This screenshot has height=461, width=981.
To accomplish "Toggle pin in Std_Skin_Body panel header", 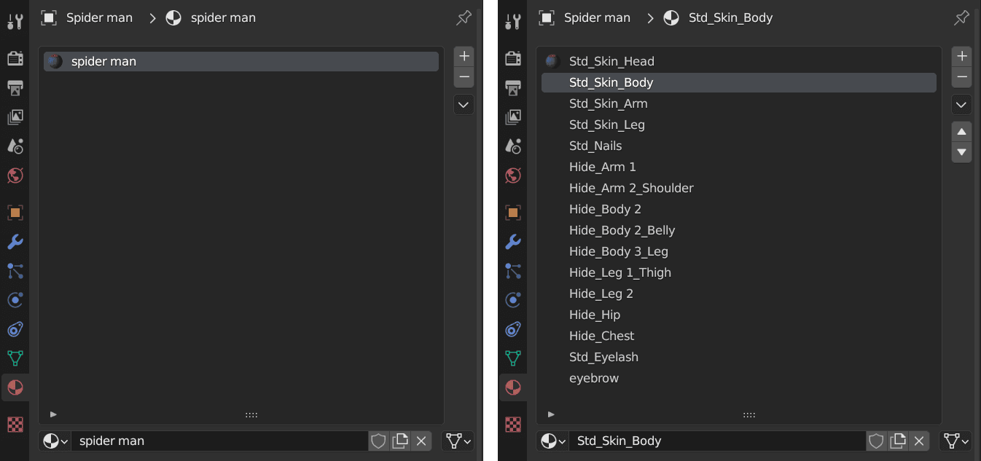I will point(961,18).
